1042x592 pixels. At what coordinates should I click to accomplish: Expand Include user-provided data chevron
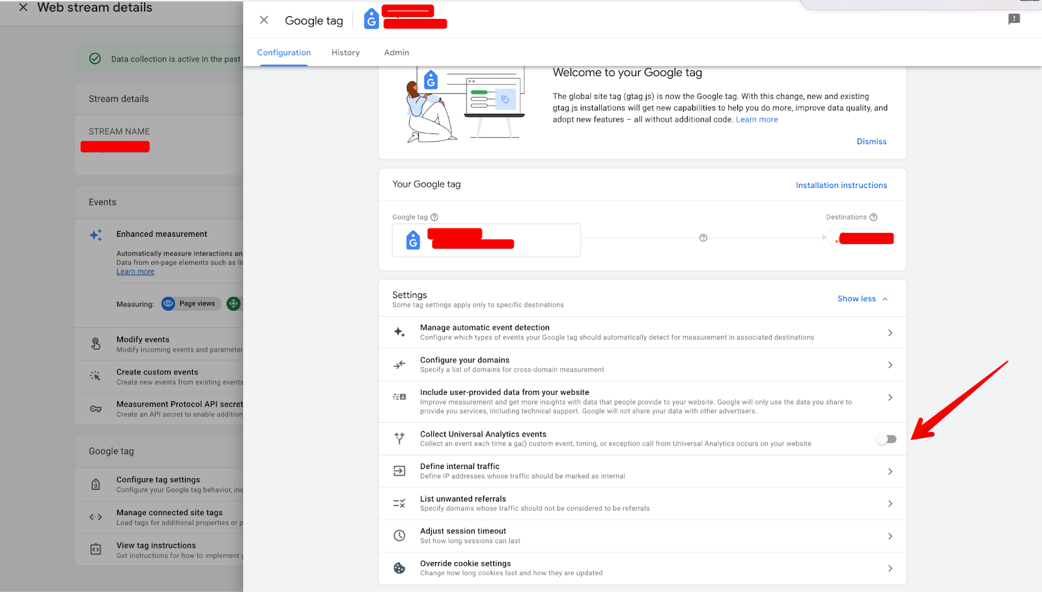(x=890, y=397)
